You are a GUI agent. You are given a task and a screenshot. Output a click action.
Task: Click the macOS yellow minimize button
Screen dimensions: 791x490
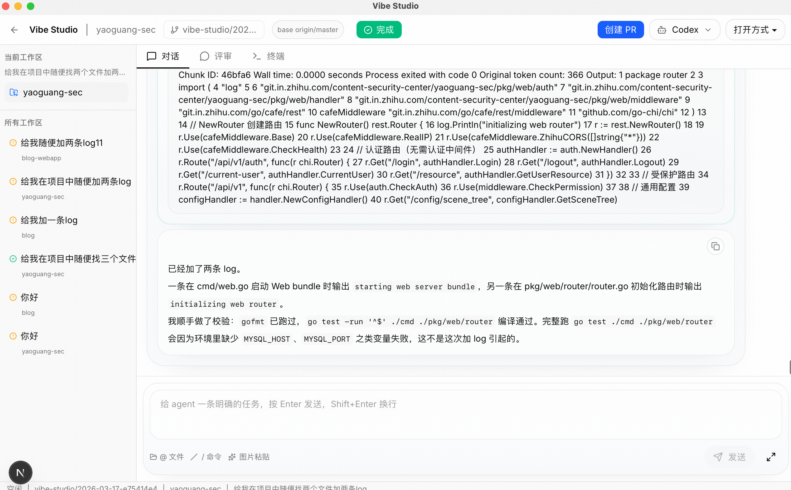pyautogui.click(x=18, y=6)
